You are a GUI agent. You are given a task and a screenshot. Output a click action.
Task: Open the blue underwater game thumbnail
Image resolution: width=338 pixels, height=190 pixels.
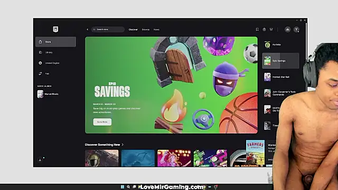click(x=138, y=158)
